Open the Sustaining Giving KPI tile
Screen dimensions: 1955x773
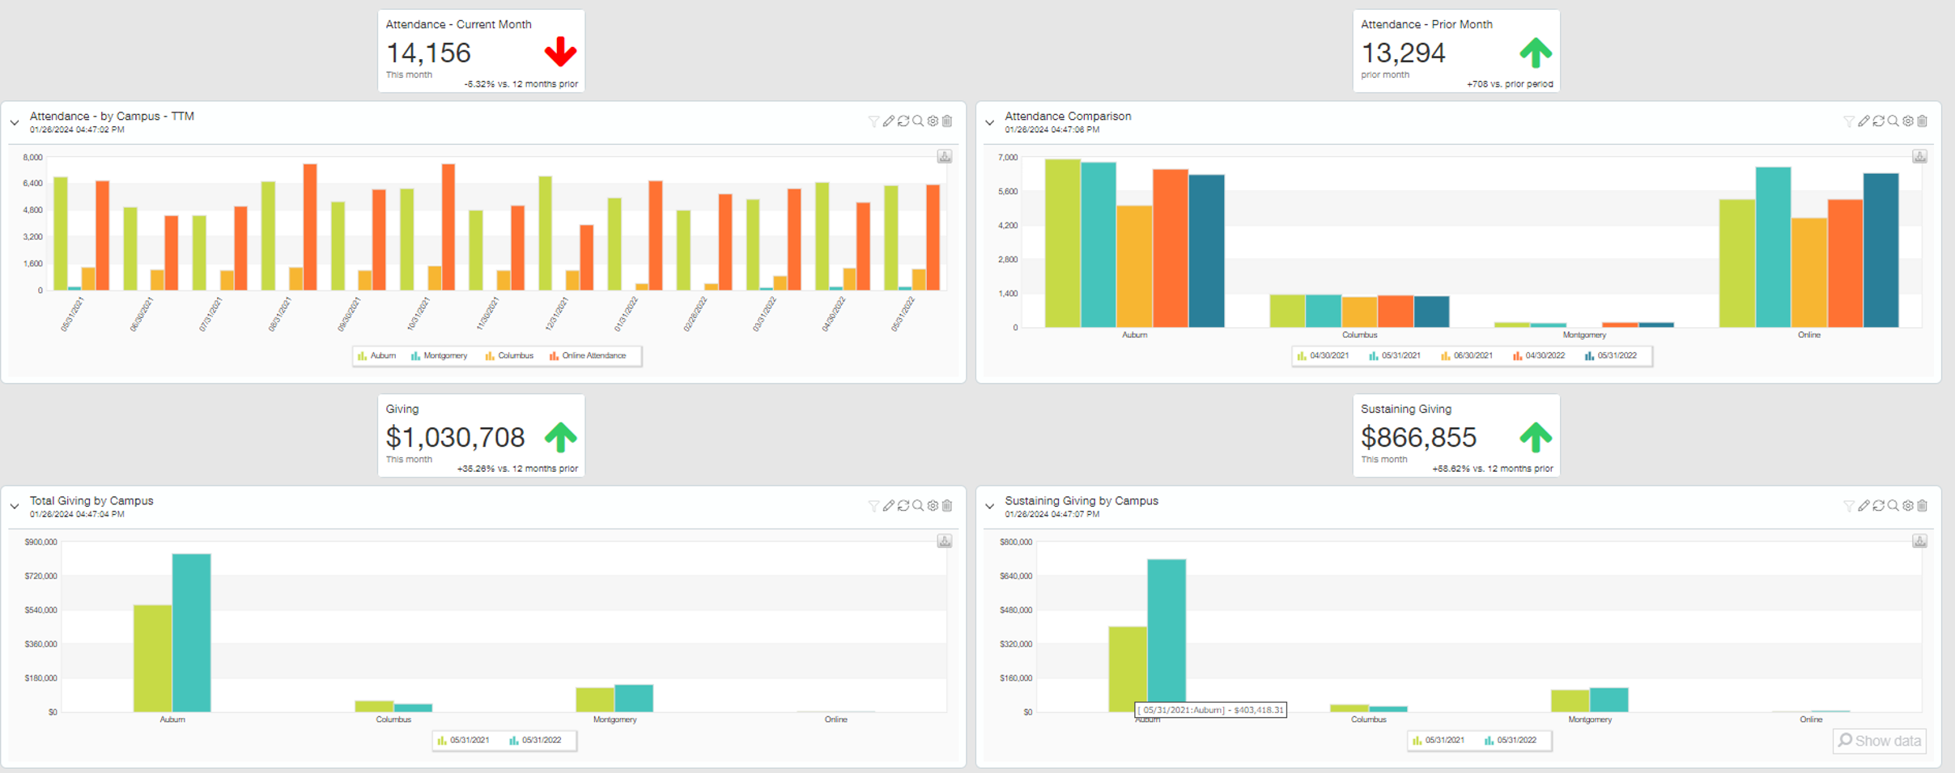click(x=1456, y=435)
